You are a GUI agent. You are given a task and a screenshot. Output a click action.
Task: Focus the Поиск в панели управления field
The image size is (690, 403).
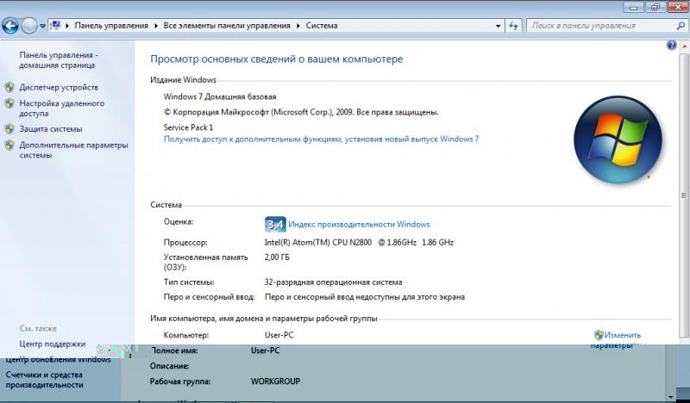click(593, 26)
